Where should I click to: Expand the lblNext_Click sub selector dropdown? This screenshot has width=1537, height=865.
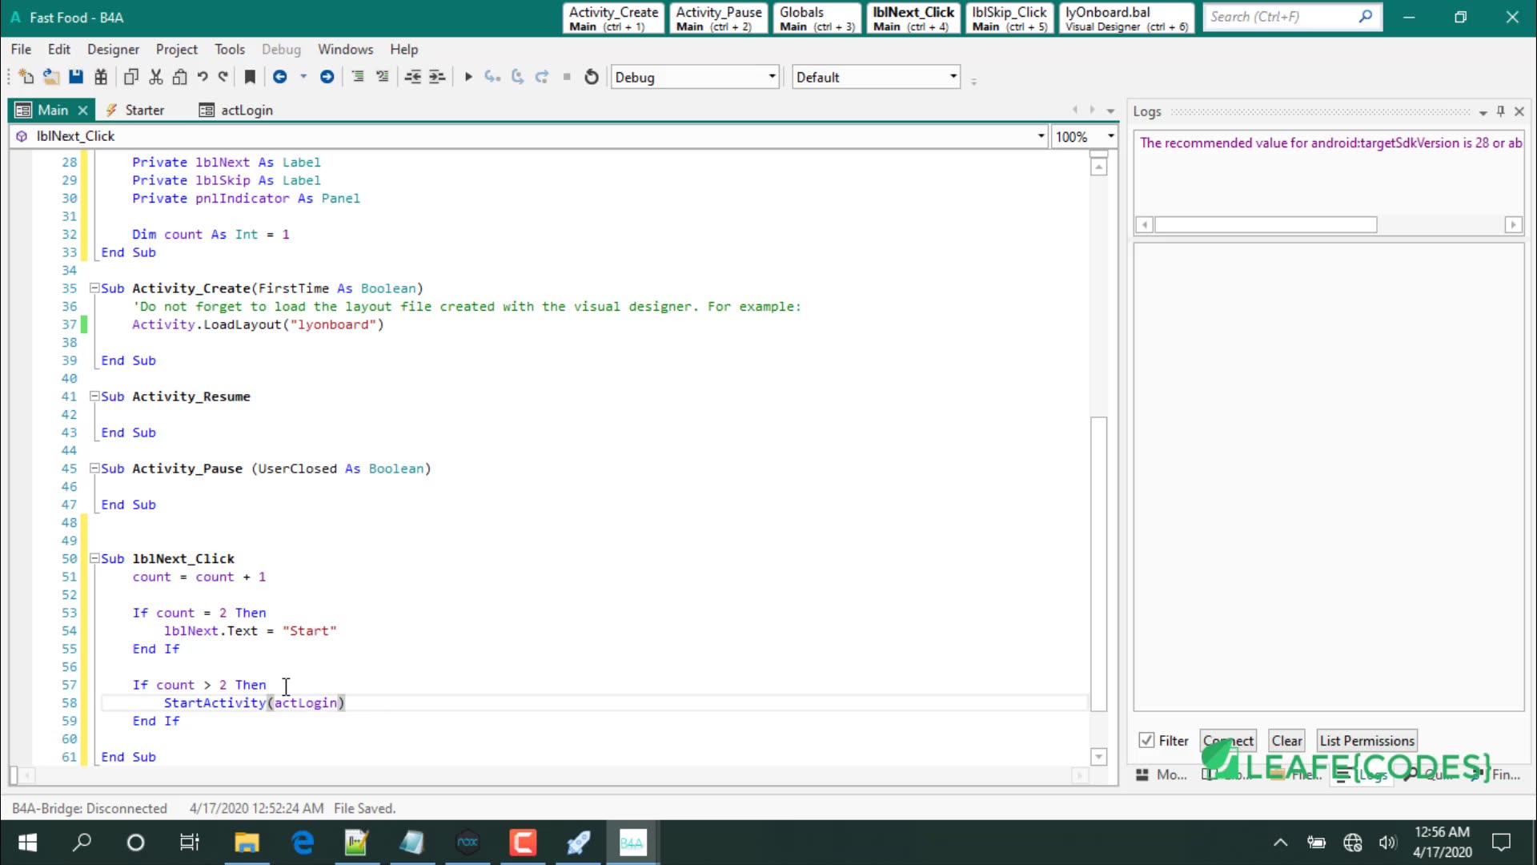point(1041,136)
